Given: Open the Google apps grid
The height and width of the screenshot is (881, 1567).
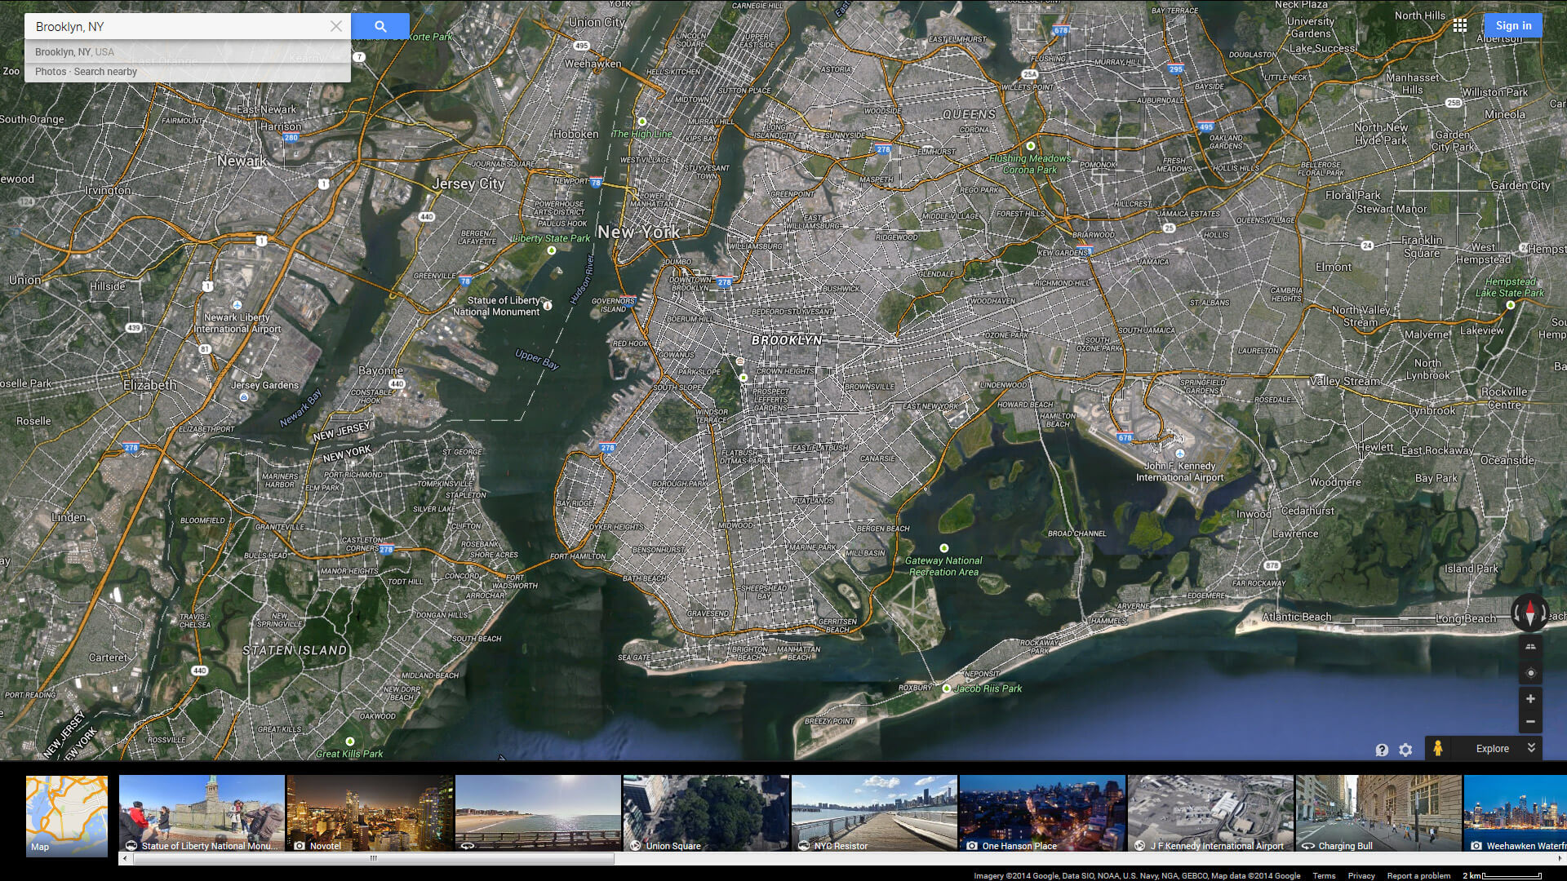Looking at the screenshot, I should click(x=1460, y=26).
